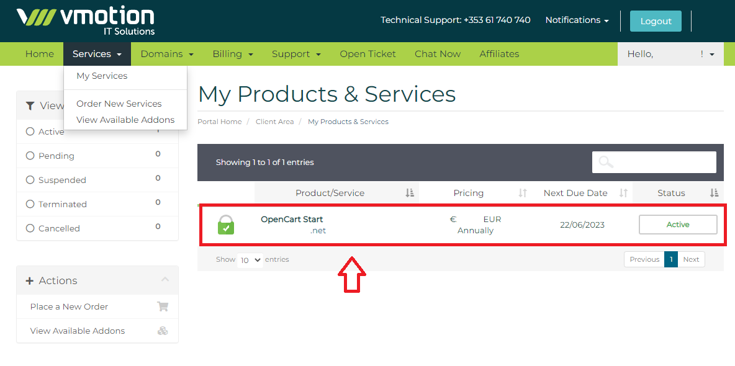Viewport: 735px width, 366px height.
Task: Click View Available Addons in Actions panel
Action: (78, 331)
